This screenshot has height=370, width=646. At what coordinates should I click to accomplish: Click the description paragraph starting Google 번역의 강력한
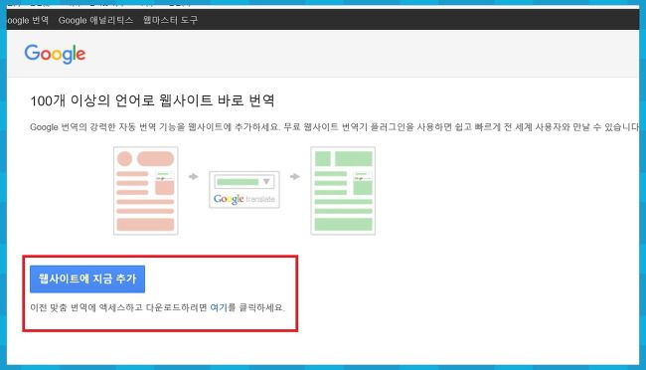click(334, 127)
